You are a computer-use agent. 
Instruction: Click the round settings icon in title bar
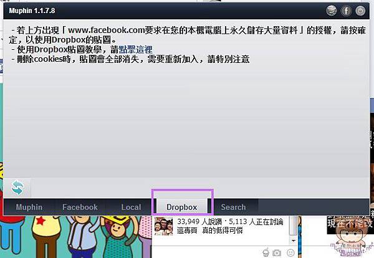coord(360,11)
